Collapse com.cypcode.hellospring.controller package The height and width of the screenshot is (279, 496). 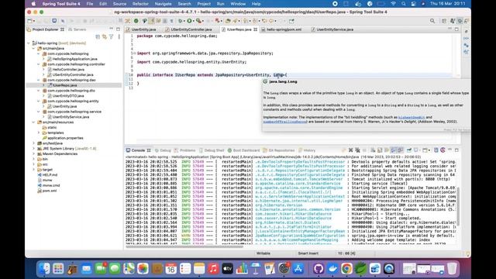click(39, 64)
